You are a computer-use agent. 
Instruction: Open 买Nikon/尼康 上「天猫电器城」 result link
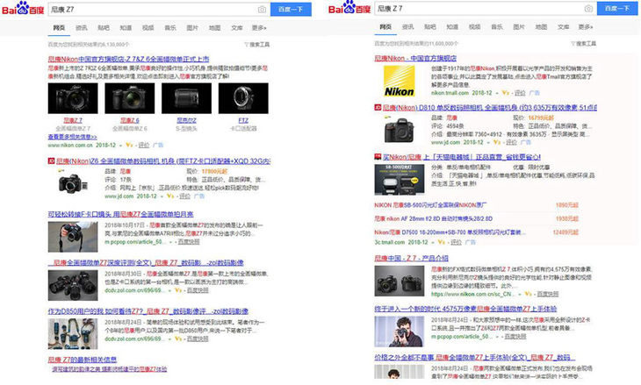tap(462, 157)
